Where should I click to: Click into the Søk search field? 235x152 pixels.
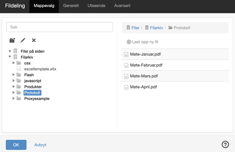60,27
